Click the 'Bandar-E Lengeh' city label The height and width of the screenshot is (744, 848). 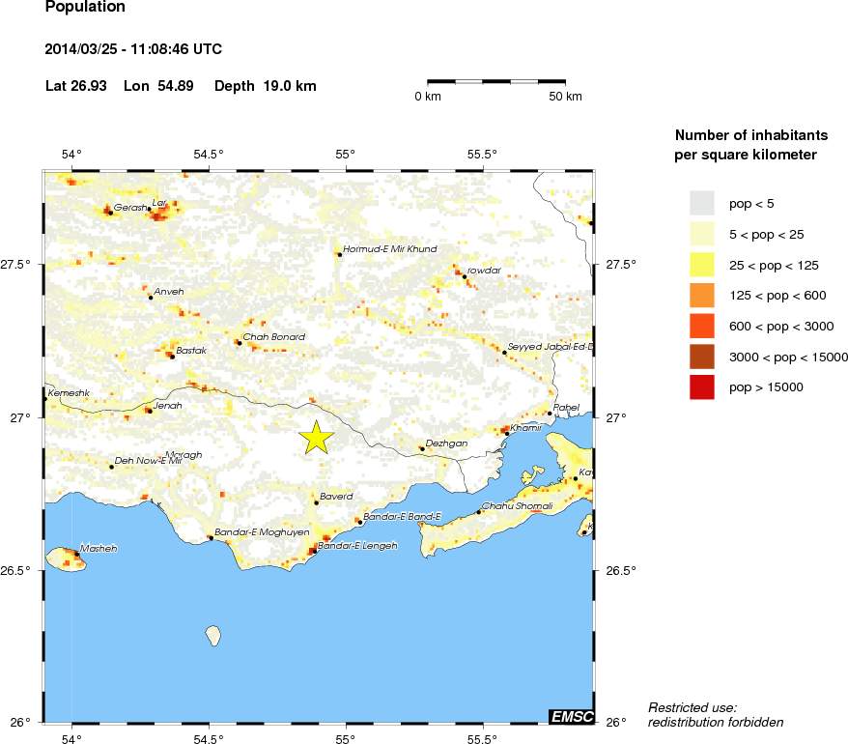coord(357,545)
